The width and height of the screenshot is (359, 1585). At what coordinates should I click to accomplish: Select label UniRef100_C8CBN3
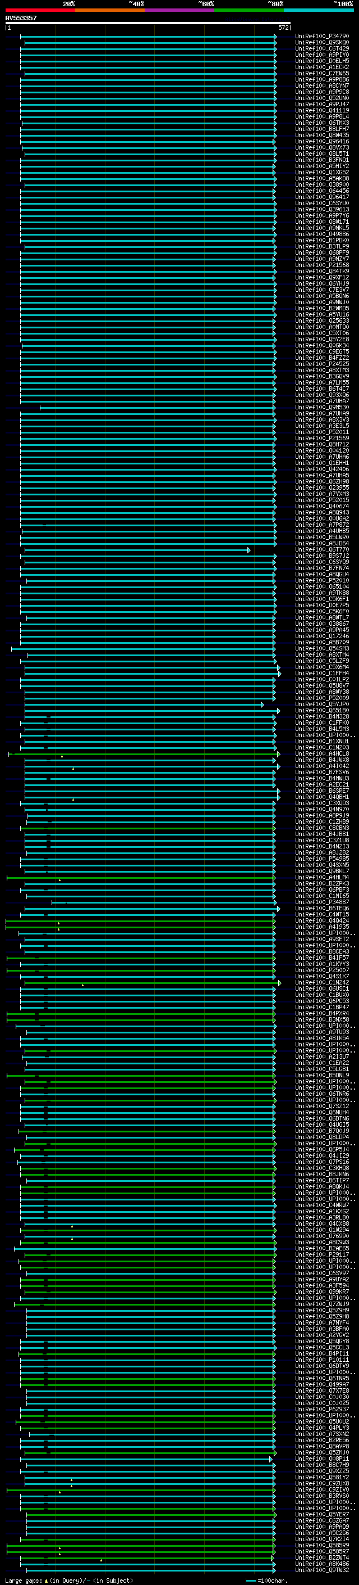click(322, 828)
